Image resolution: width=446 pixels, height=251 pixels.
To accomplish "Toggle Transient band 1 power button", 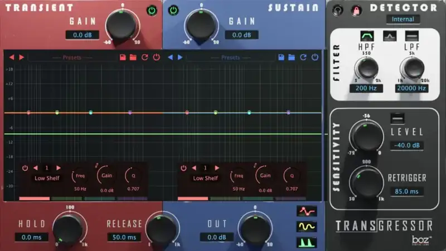I will pos(25,168).
